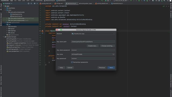Expand the mipmap folder
This screenshot has height=97, width=172.
[7, 31]
